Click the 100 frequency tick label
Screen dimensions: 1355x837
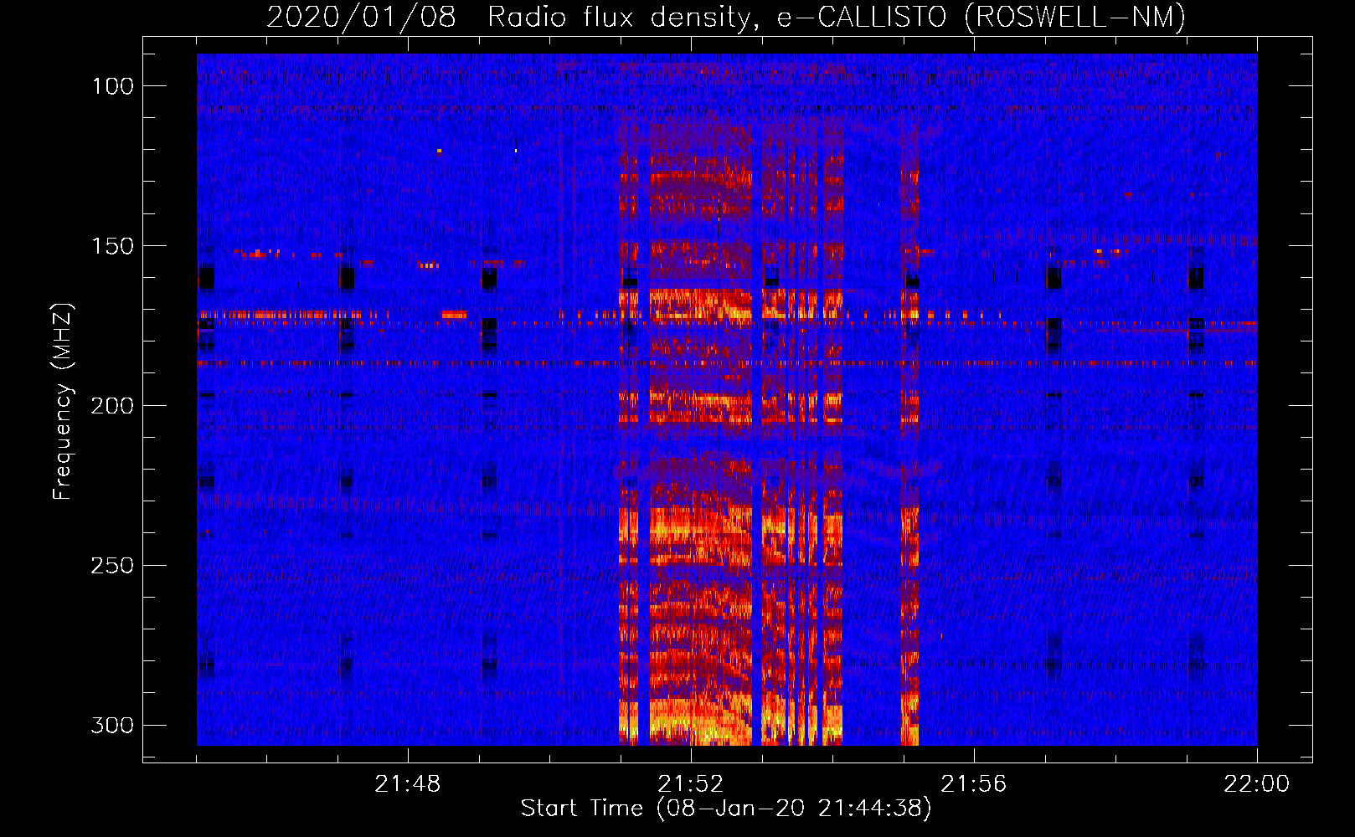click(112, 86)
